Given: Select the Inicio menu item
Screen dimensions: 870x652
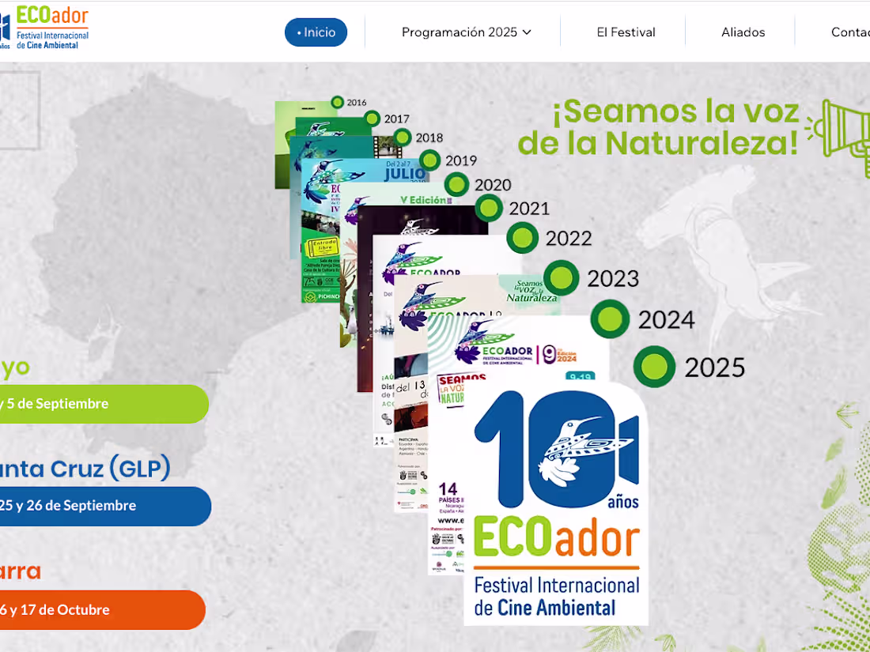Looking at the screenshot, I should point(316,32).
